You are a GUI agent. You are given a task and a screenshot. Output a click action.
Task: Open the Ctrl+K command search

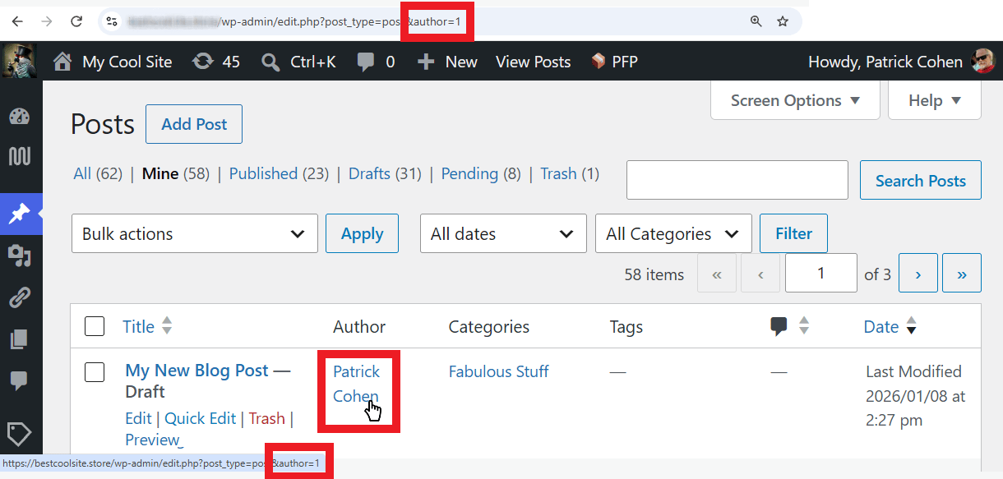point(298,62)
